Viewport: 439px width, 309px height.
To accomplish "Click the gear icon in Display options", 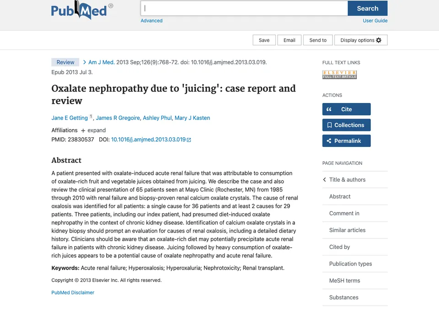I will pyautogui.click(x=379, y=40).
